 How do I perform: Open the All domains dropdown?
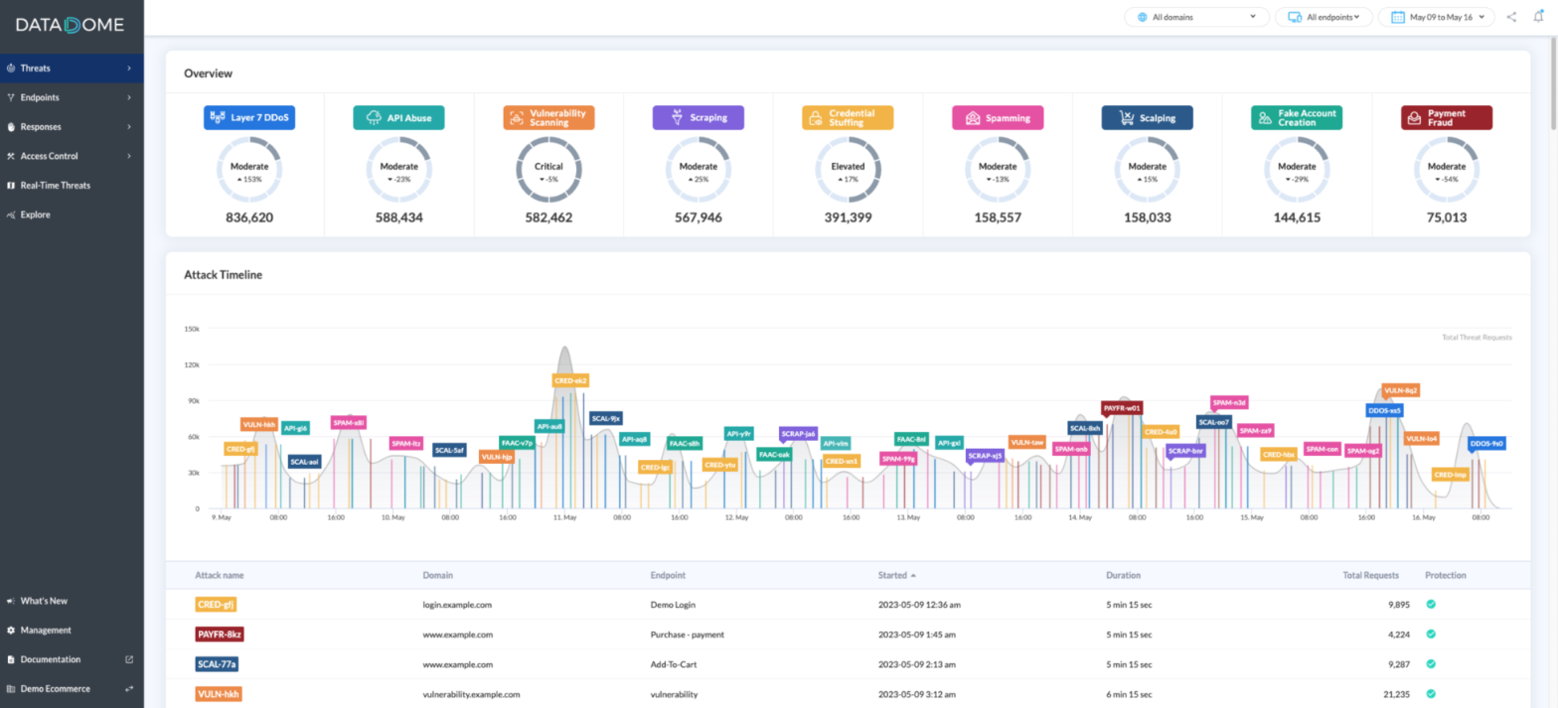1196,17
